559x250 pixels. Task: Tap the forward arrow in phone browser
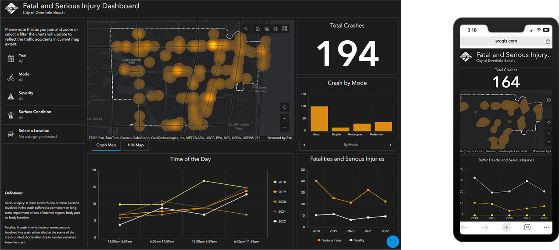click(x=485, y=227)
